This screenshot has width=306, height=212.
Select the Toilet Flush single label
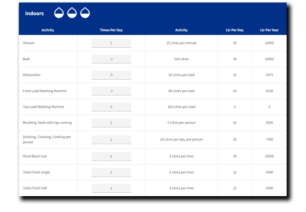coord(36,172)
